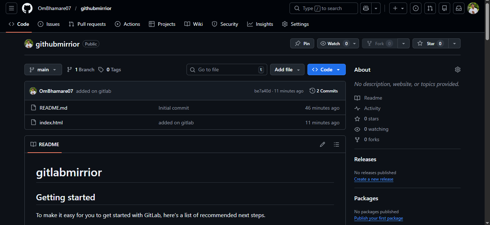
Task: Open Add file dropdown
Action: [287, 70]
